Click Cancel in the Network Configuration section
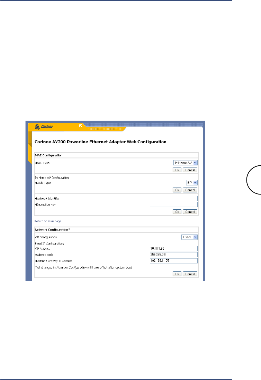This screenshot has height=380, width=261. point(190,274)
